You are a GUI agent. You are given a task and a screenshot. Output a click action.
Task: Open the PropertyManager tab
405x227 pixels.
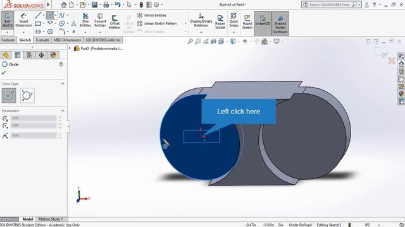[17, 55]
